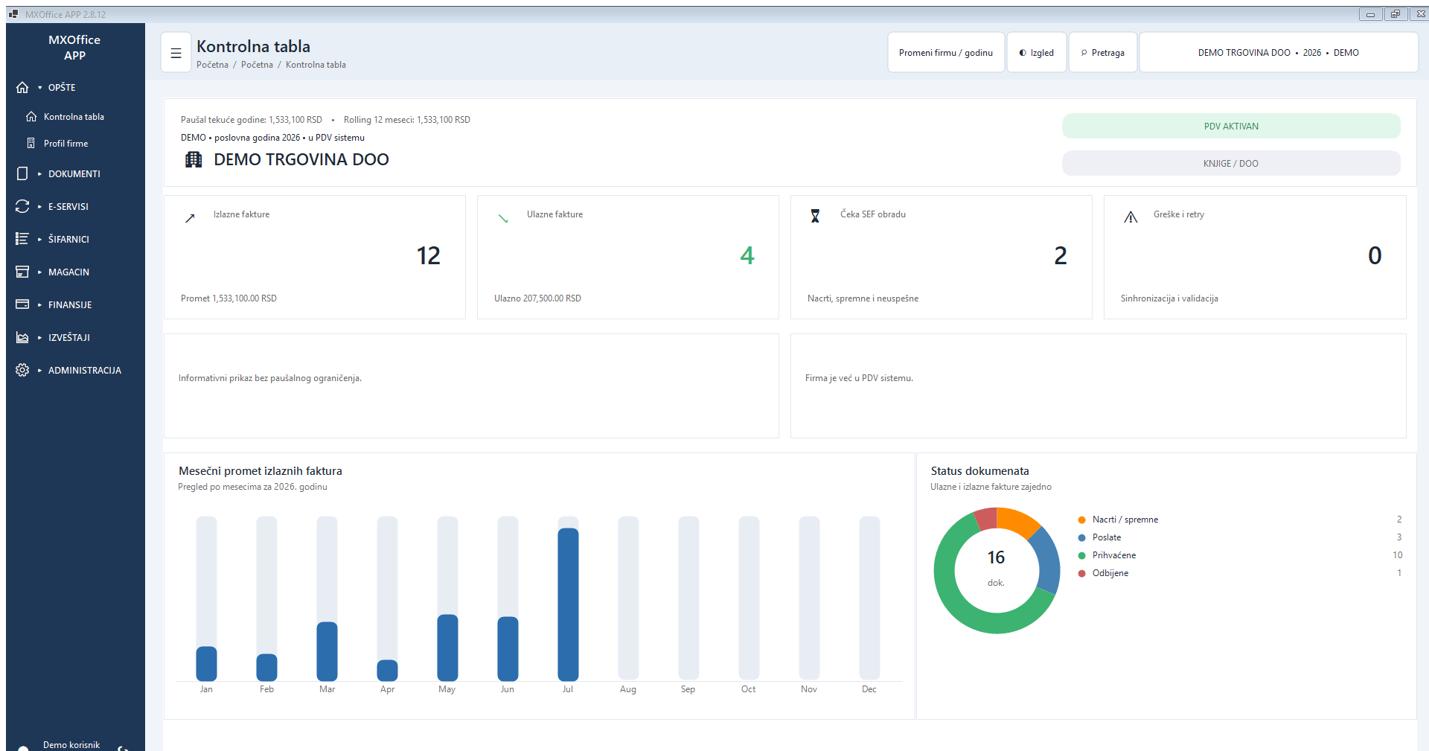Click the Prihvaćene green legend dot

click(x=1081, y=555)
